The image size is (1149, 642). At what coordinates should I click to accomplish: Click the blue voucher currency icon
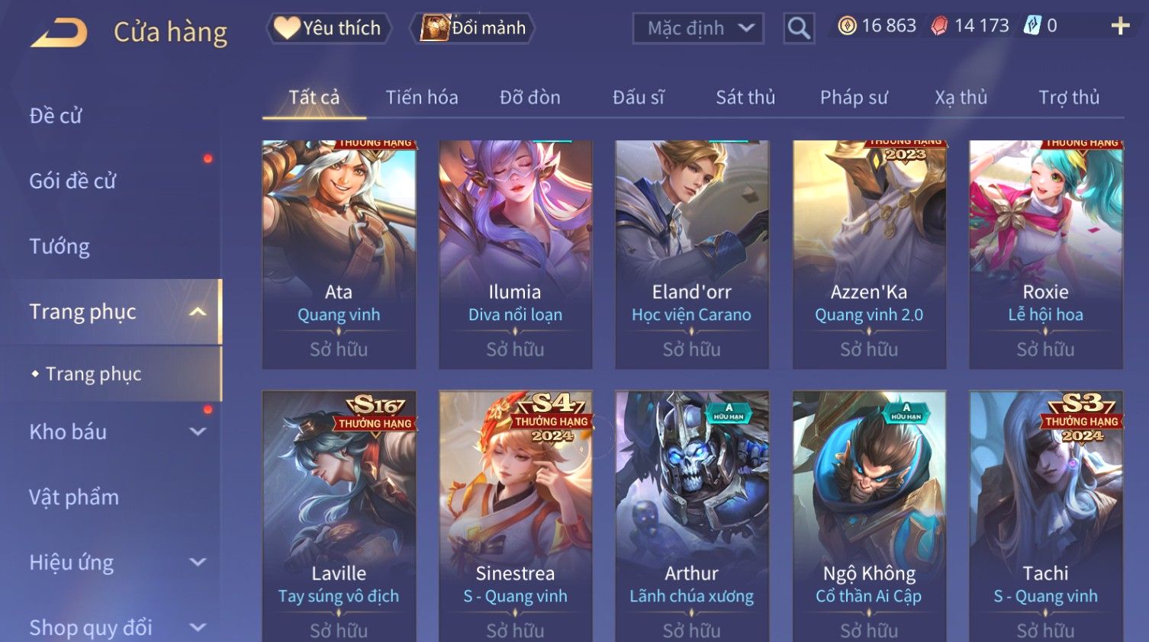(x=1032, y=26)
